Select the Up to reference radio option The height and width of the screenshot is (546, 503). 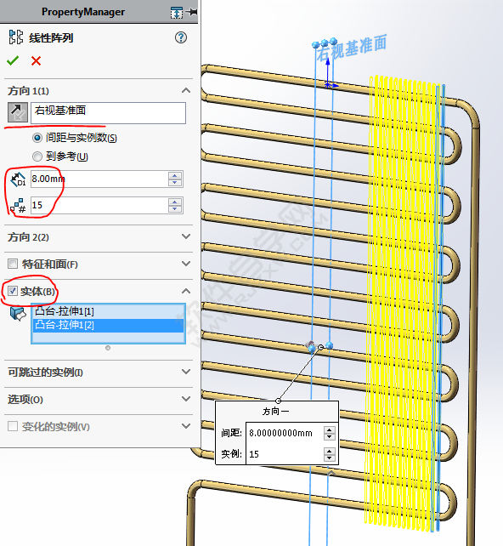point(37,156)
